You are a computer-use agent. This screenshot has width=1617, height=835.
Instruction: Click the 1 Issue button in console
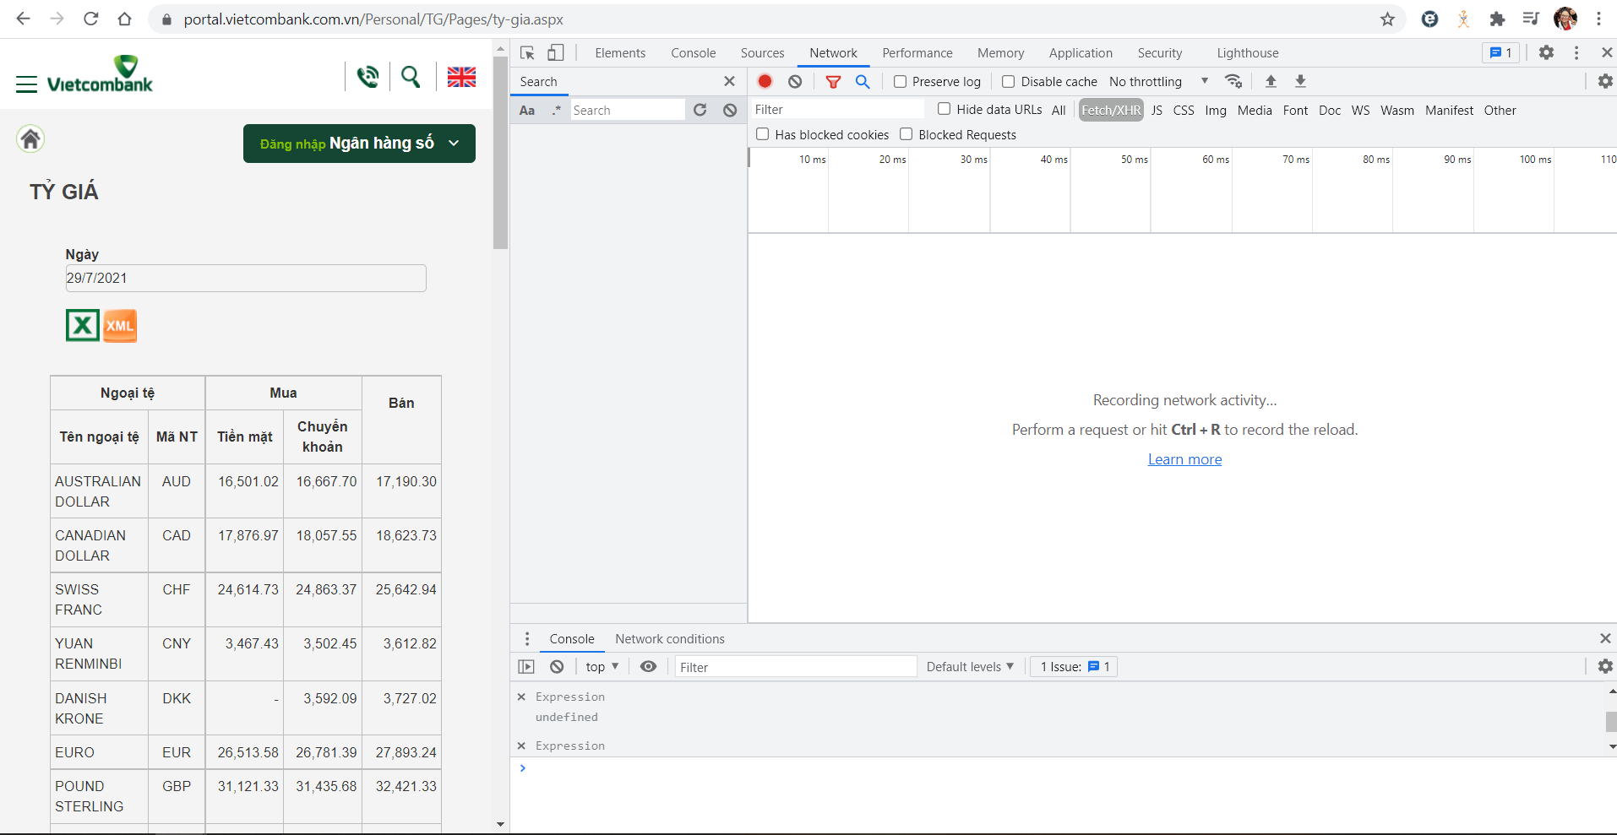click(1075, 667)
